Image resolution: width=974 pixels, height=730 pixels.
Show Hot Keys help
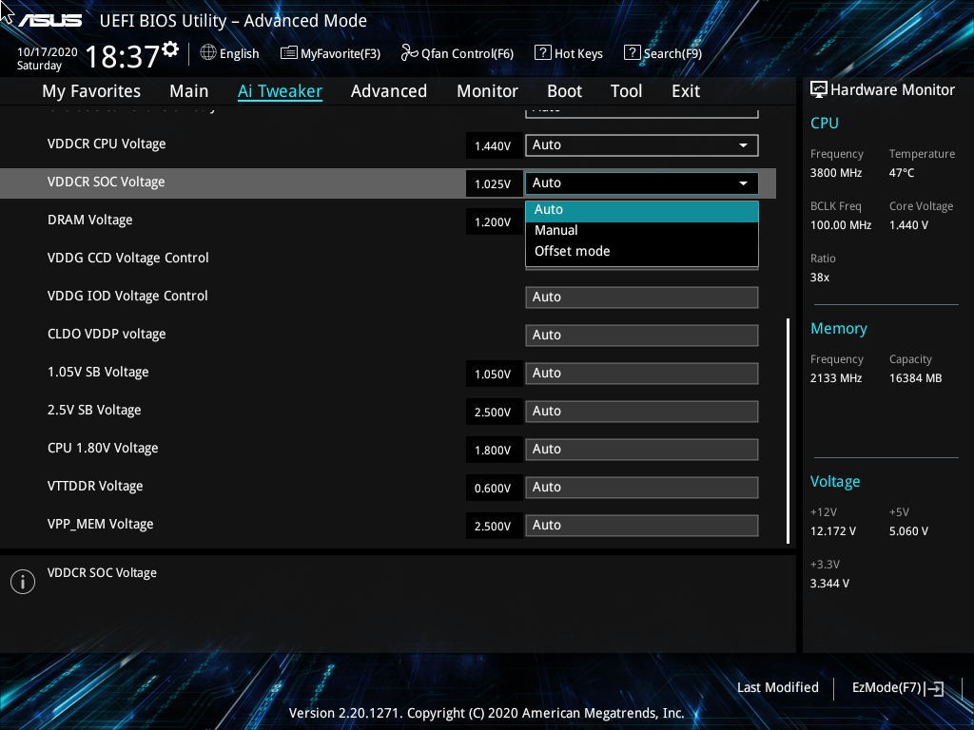click(569, 53)
